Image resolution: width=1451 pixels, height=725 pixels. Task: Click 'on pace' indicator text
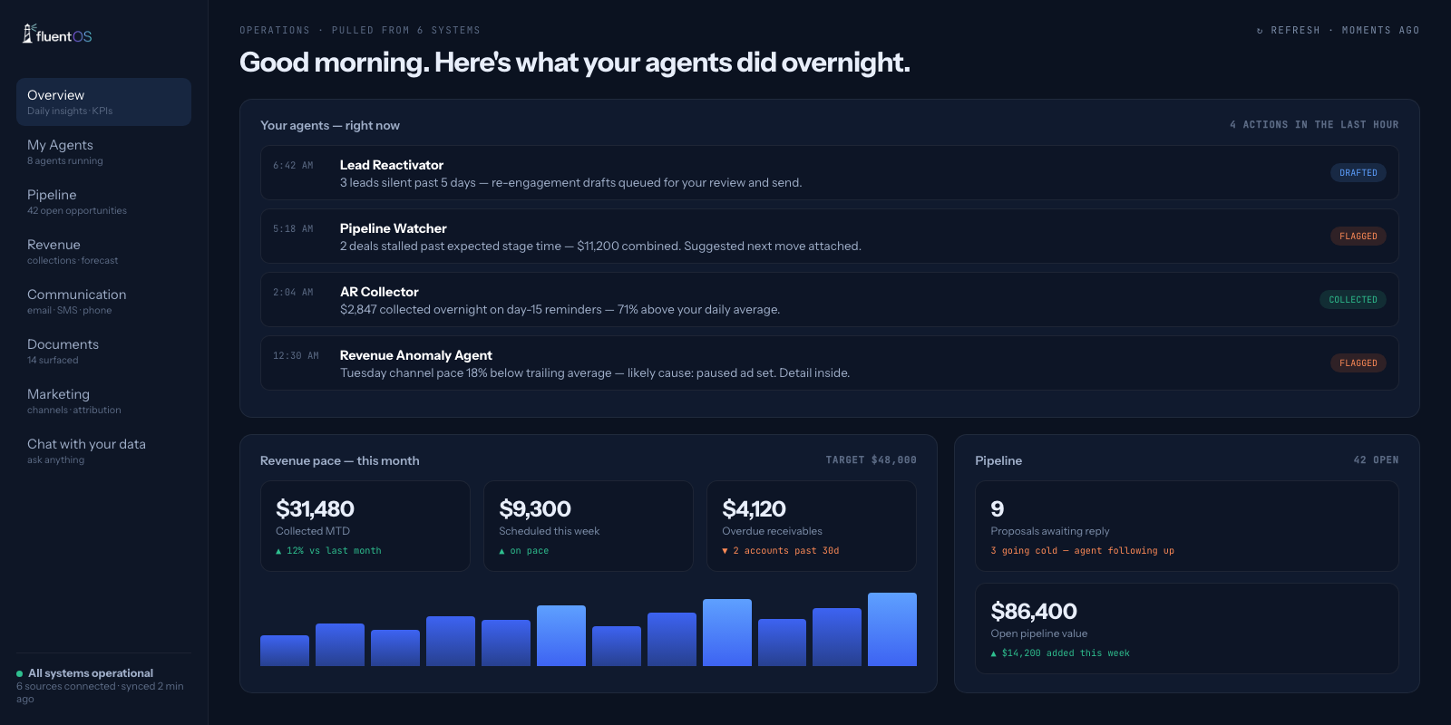coord(524,551)
